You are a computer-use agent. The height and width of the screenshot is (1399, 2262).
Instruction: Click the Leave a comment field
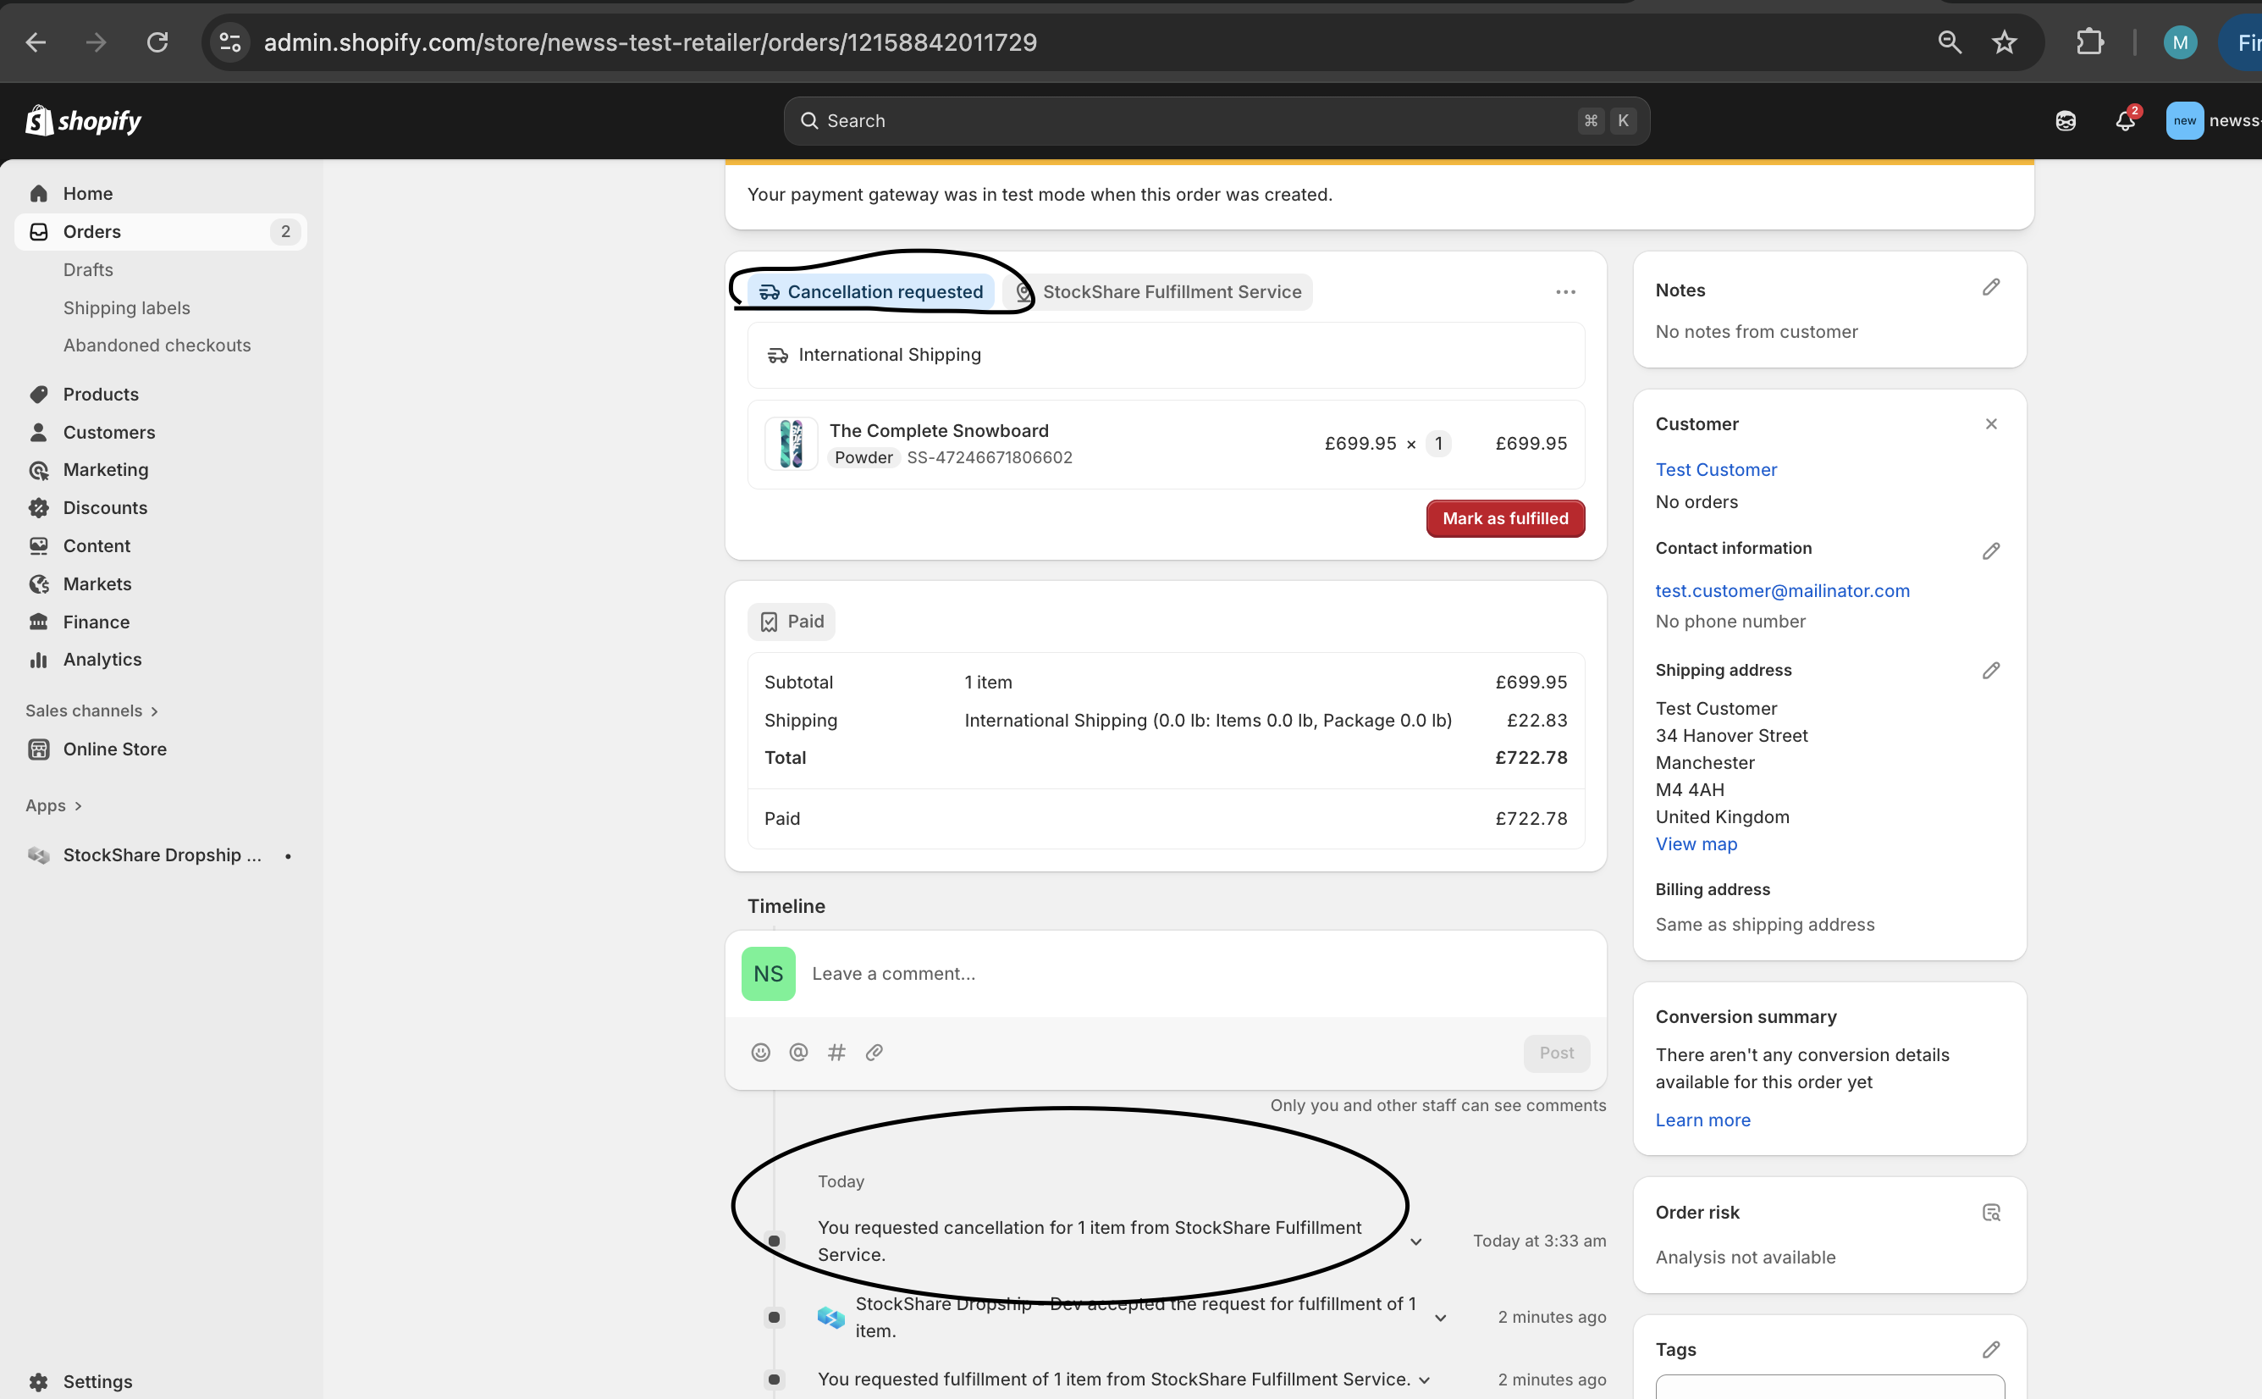click(1110, 973)
